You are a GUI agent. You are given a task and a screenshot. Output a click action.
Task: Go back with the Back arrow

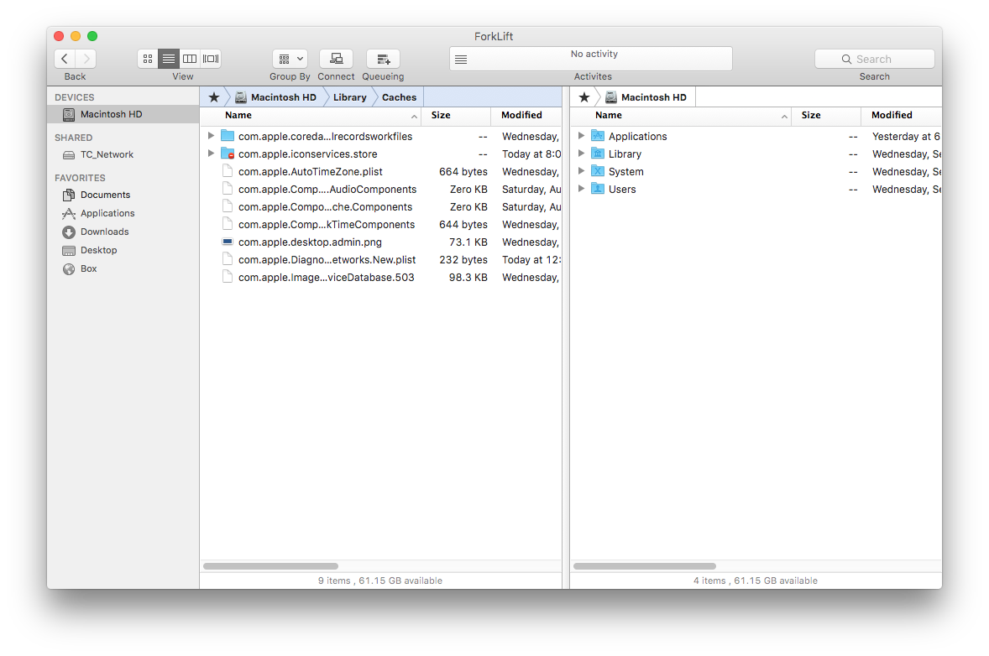click(x=65, y=59)
